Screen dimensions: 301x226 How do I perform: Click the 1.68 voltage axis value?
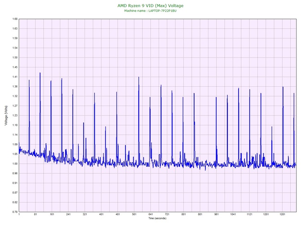15,19
